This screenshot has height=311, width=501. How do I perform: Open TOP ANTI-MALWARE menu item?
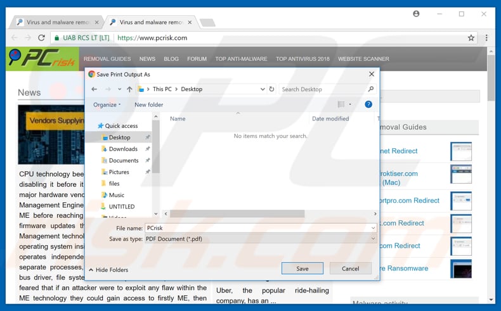241,59
